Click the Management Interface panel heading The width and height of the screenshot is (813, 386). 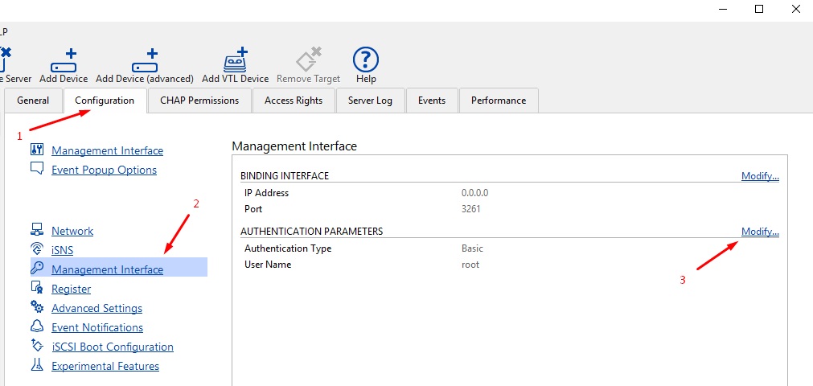point(294,146)
